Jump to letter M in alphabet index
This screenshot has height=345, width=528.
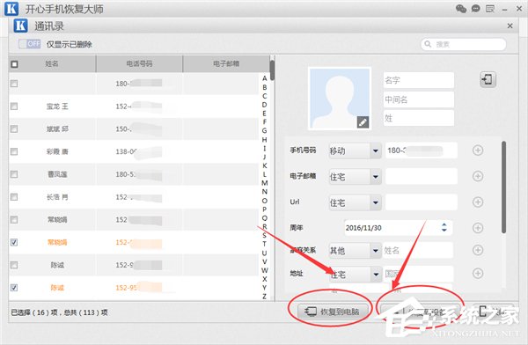click(x=264, y=183)
